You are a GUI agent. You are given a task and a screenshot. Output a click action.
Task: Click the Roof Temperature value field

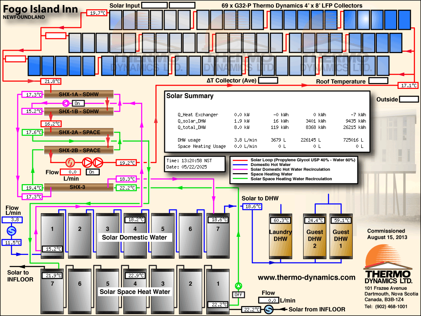[x=378, y=80]
